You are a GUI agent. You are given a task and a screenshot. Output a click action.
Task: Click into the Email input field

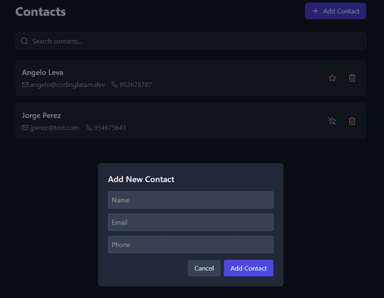190,222
